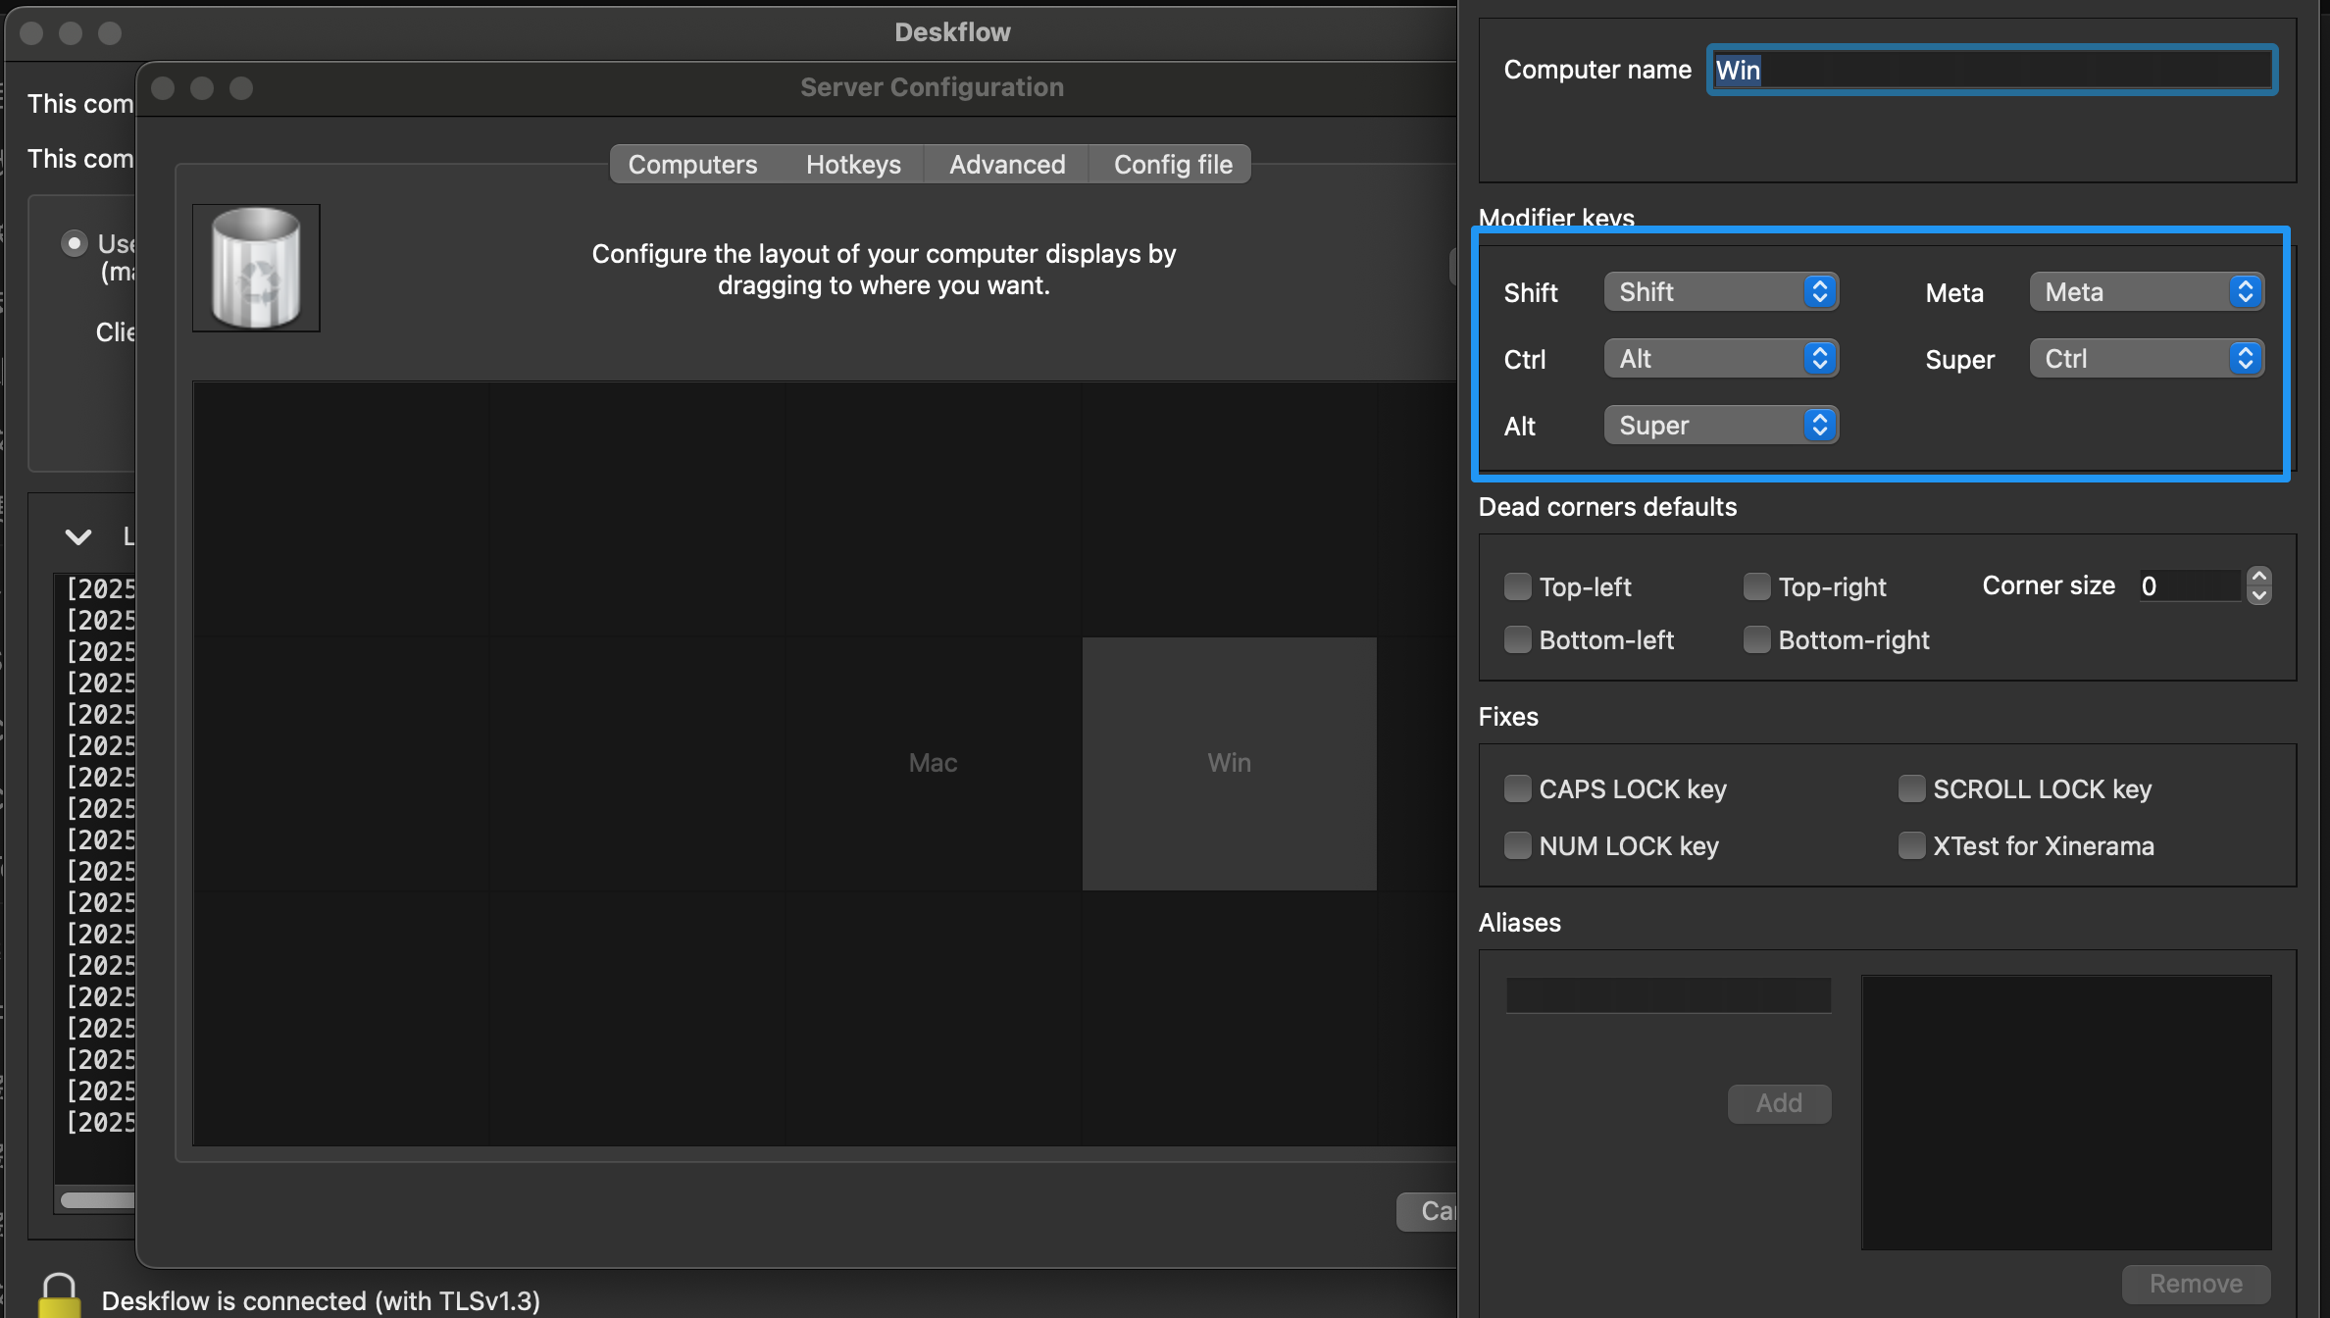Open the Ctrl modifier dropdown set to Alt
This screenshot has height=1318, width=2330.
(x=1720, y=359)
